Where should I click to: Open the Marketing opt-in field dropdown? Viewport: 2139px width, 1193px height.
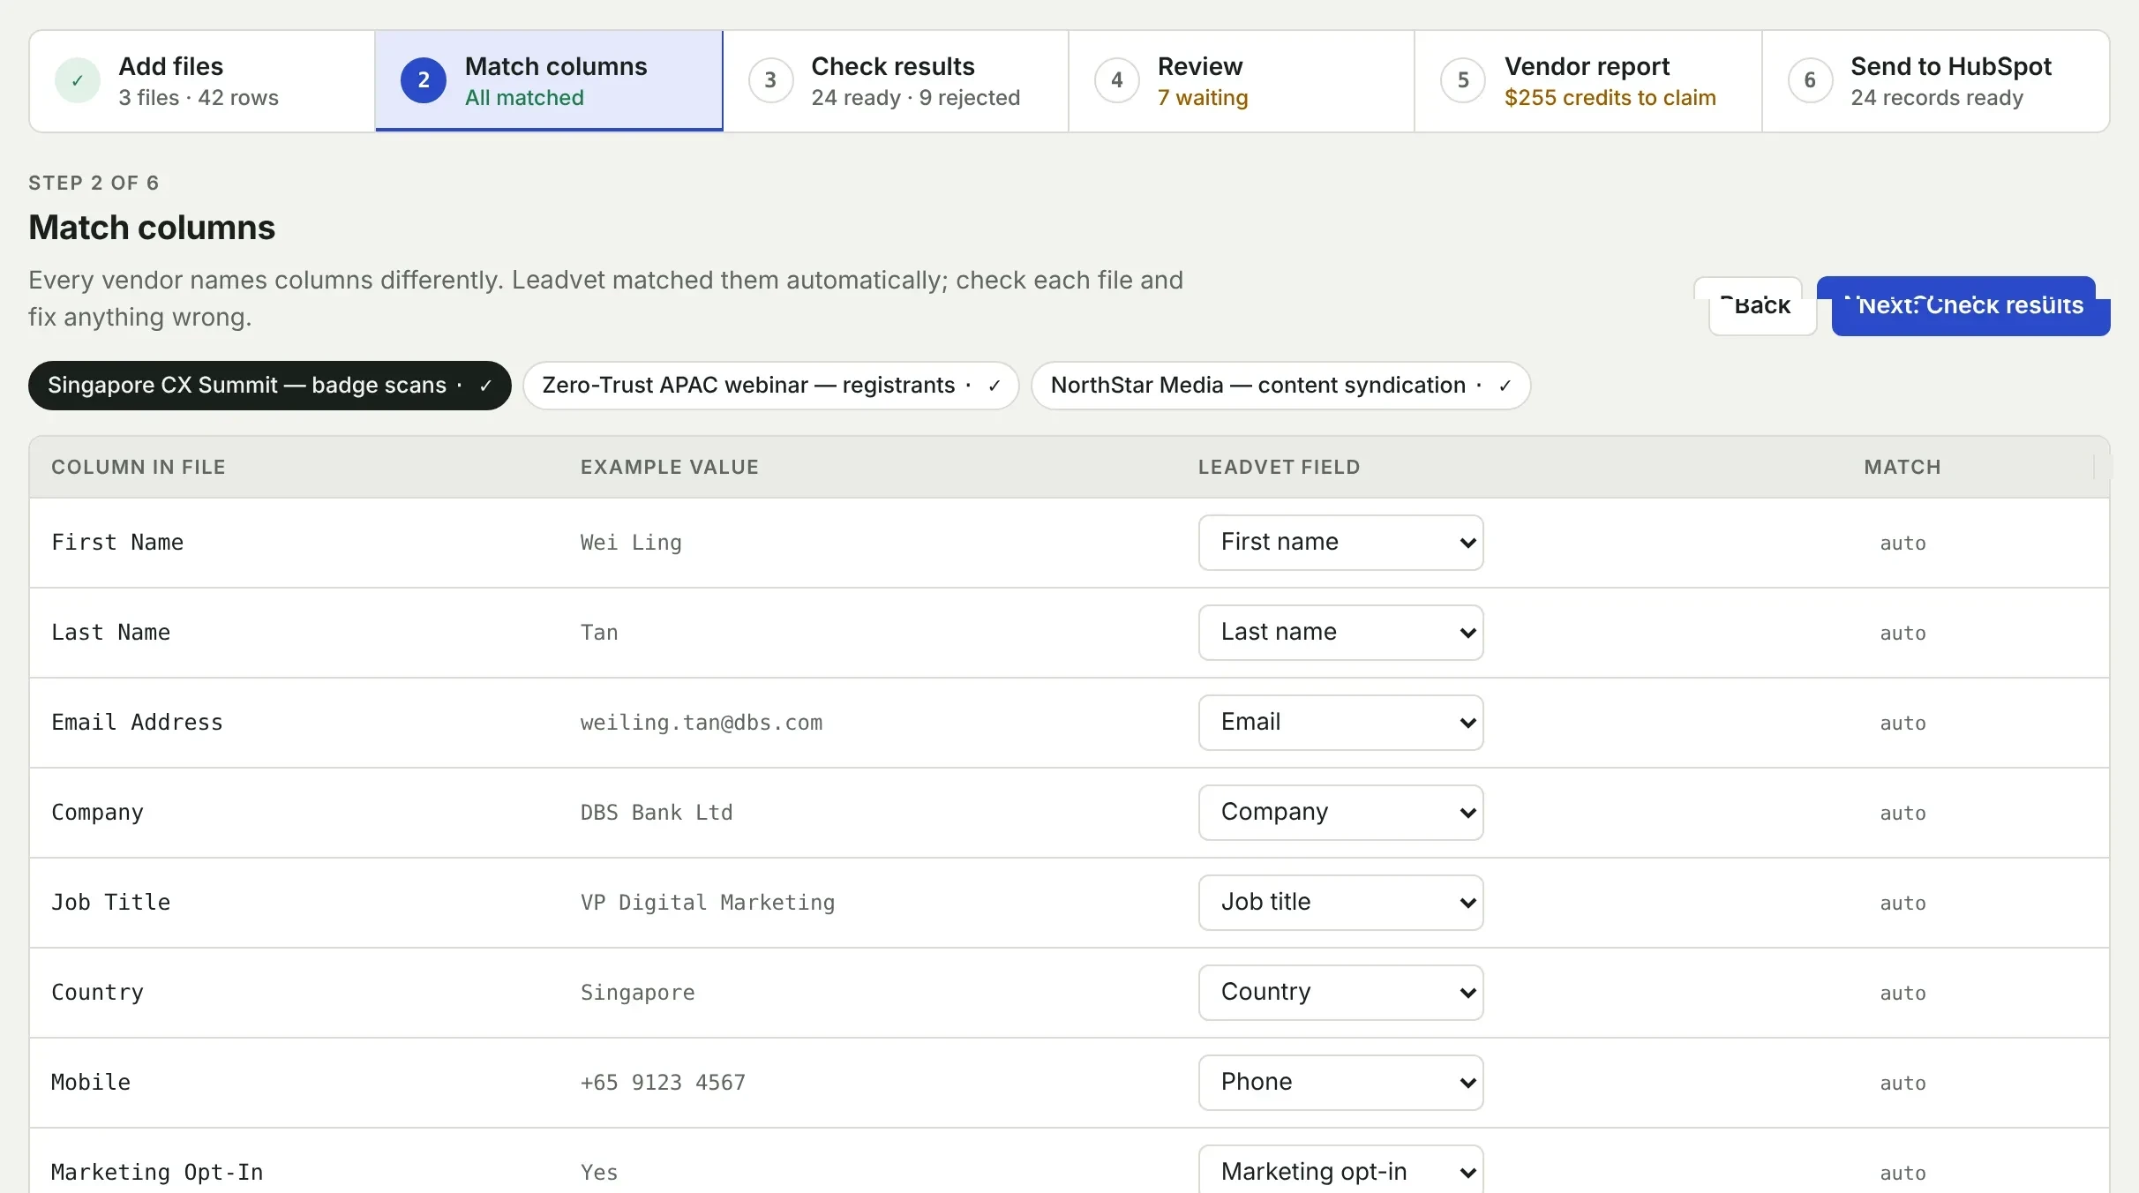[x=1340, y=1171]
